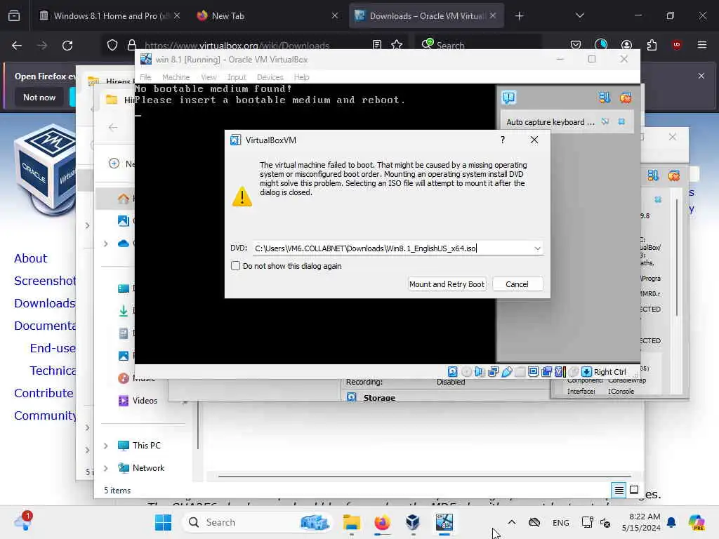
Task: Open the File menu in VM window
Action: point(145,77)
